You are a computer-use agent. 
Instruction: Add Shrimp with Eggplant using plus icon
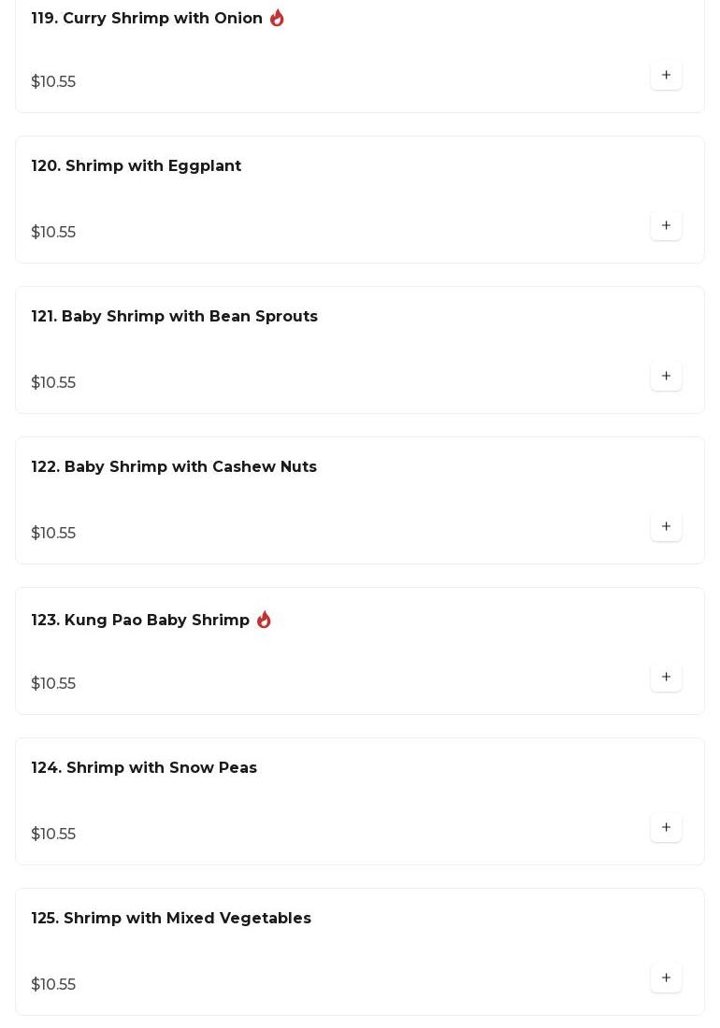666,226
